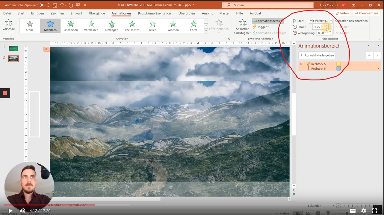384x215 pixels.
Task: Switch to the Einfügen tab
Action: 37,13
